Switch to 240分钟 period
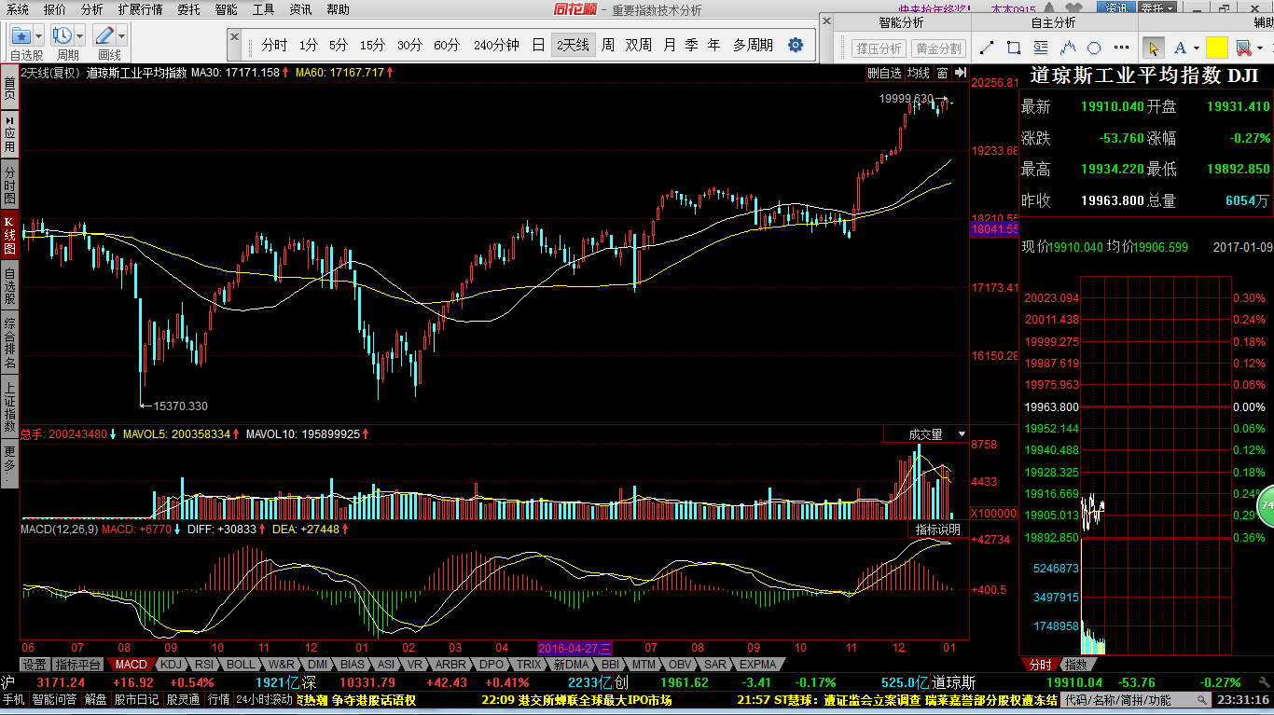 click(x=496, y=45)
